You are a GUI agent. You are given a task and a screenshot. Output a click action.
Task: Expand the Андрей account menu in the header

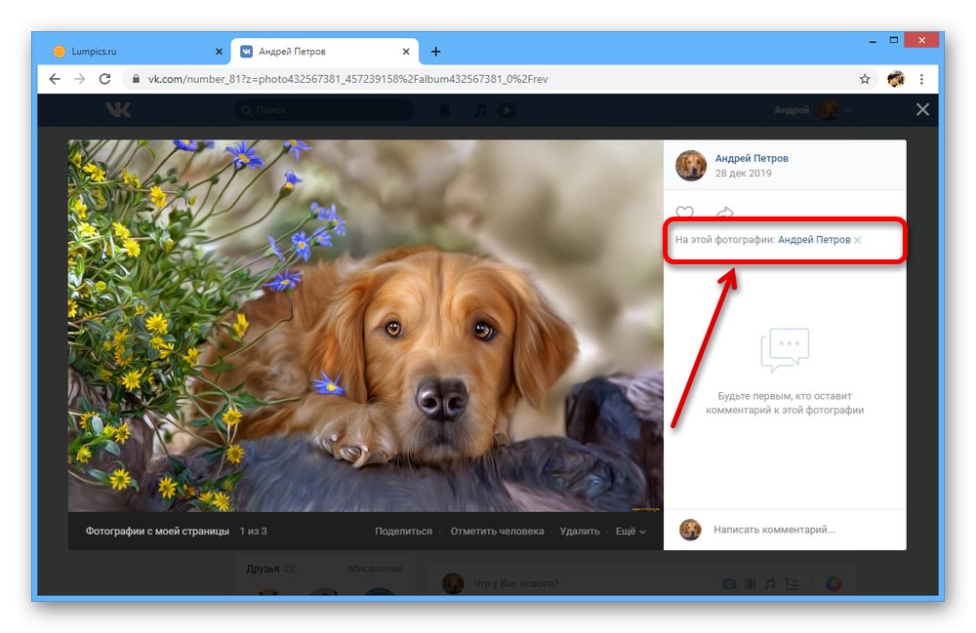812,110
